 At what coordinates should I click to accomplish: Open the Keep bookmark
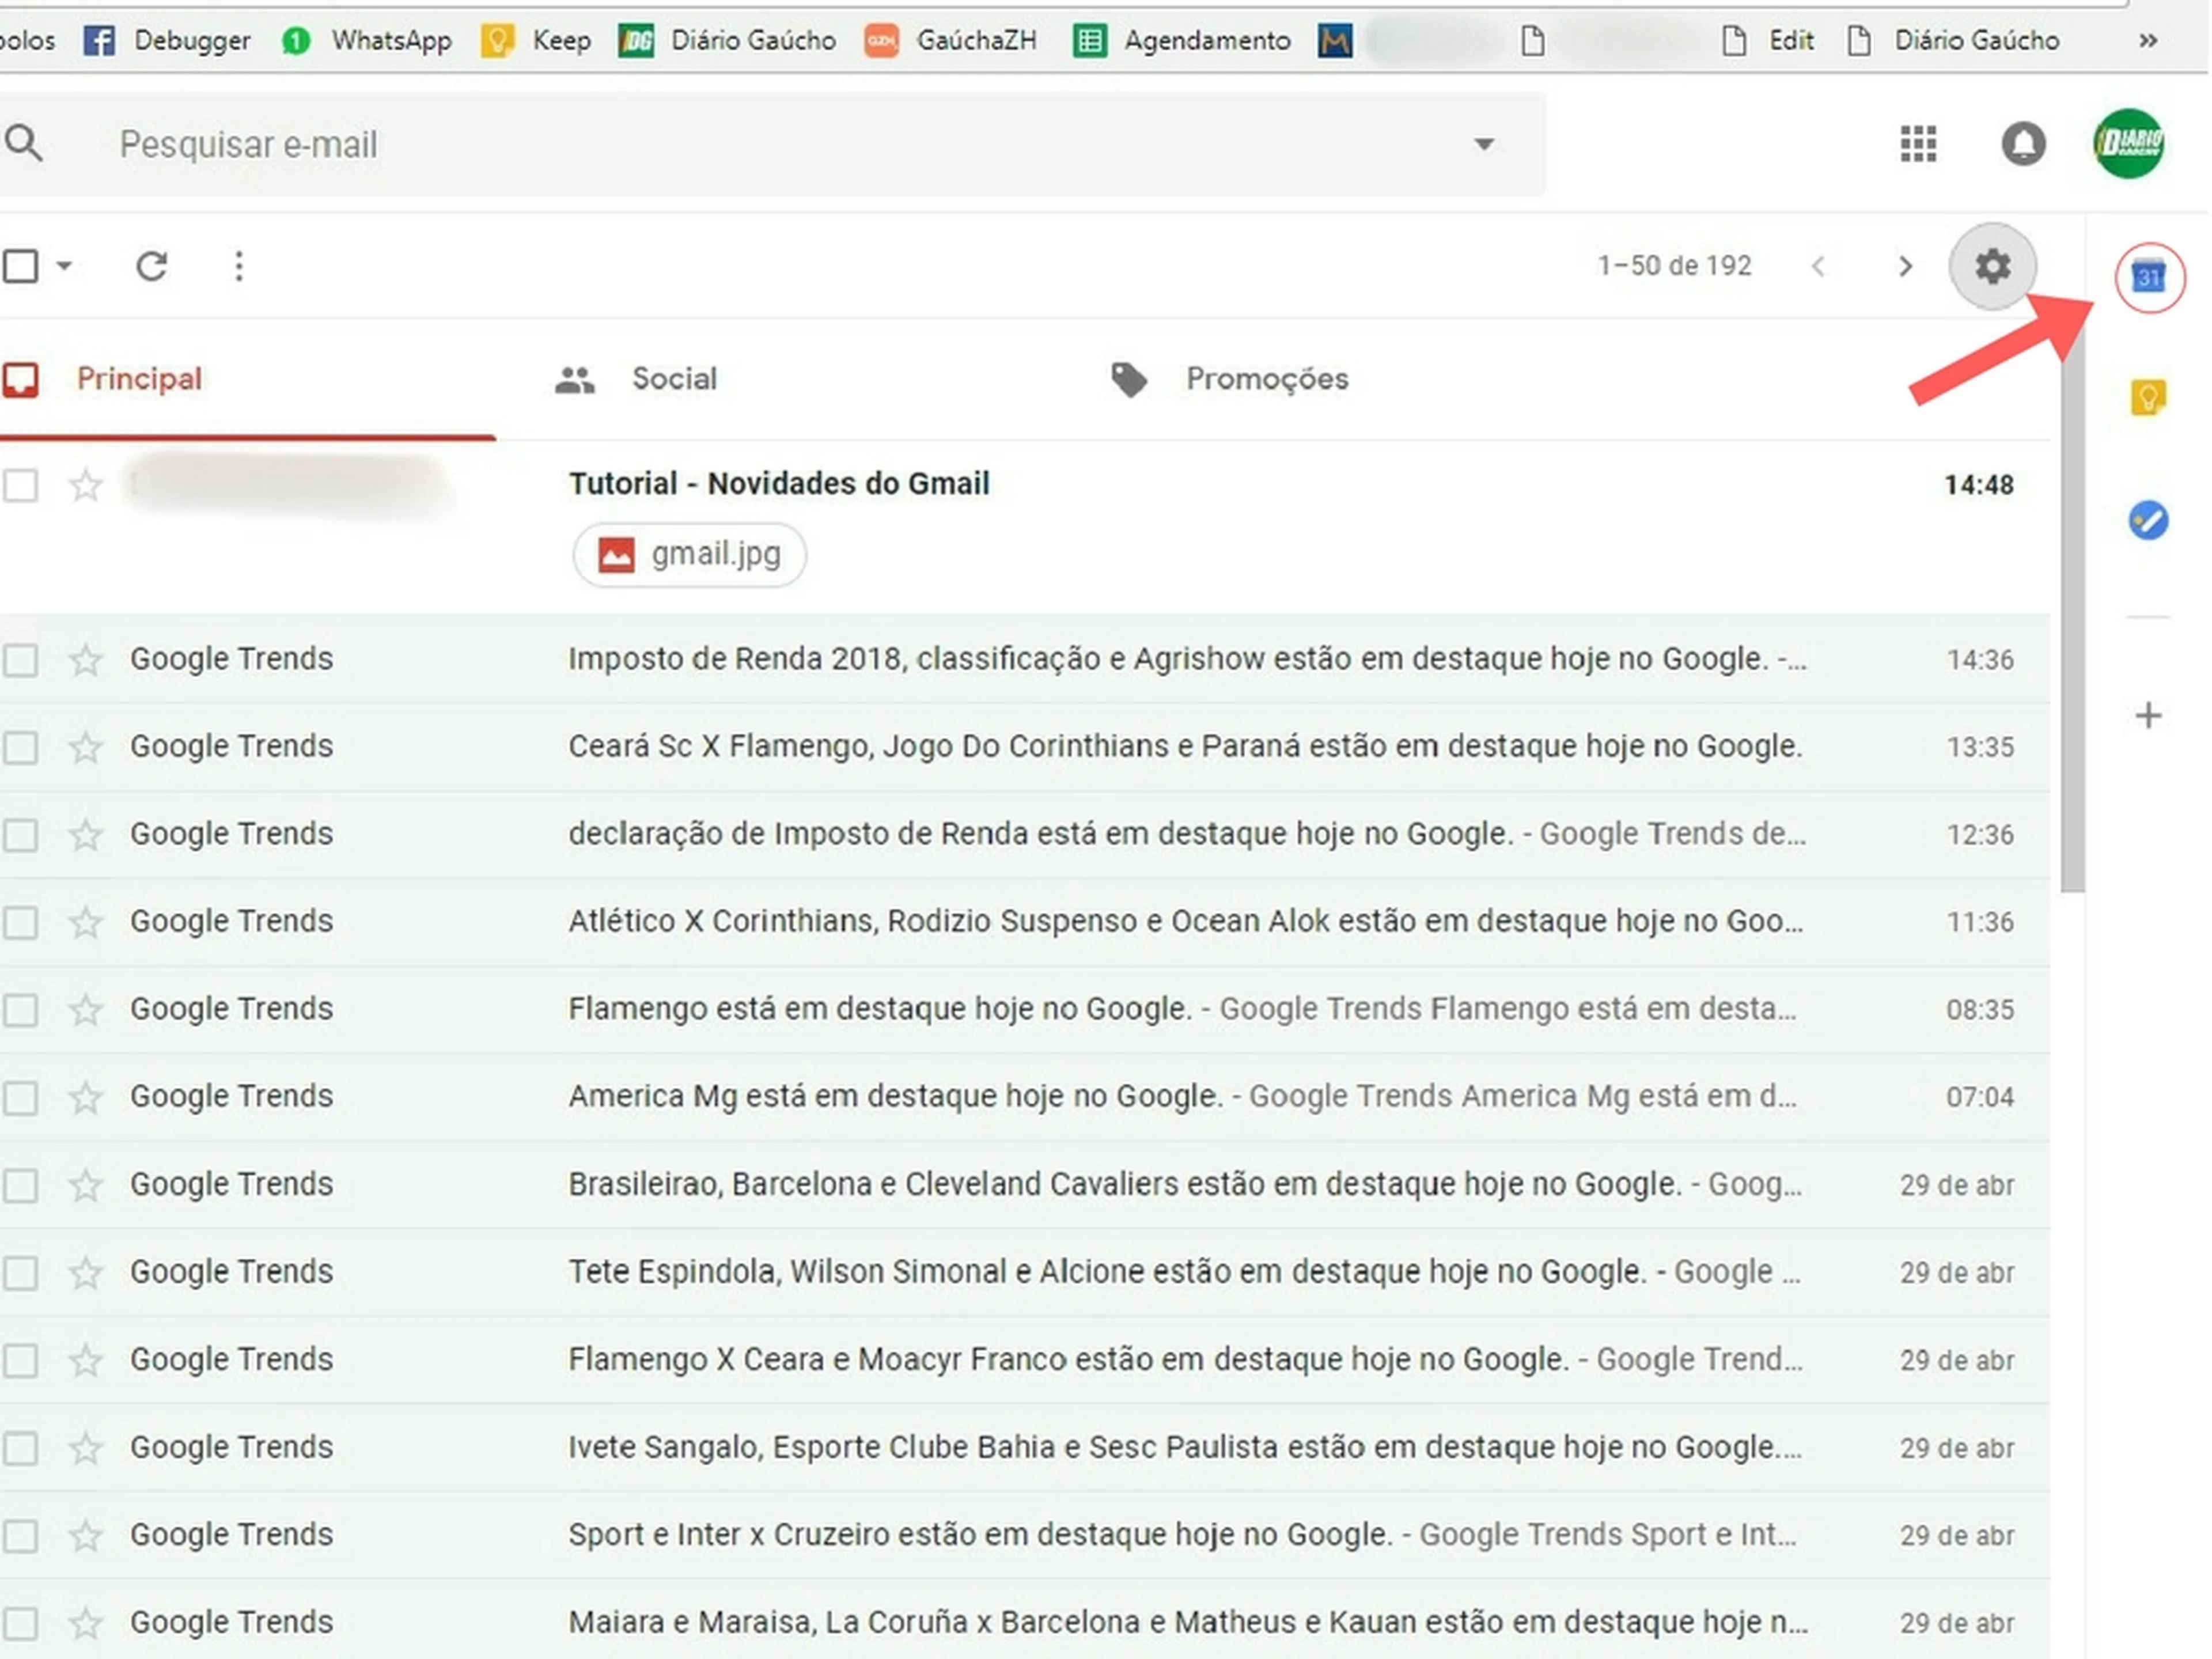point(536,40)
